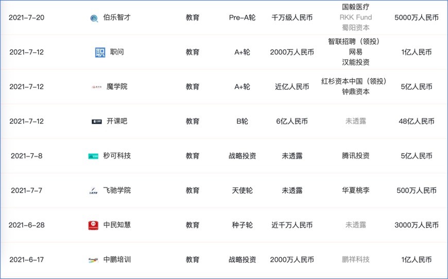The width and height of the screenshot is (448, 279).
Task: Open investor 汉能投资
Action: point(356,62)
